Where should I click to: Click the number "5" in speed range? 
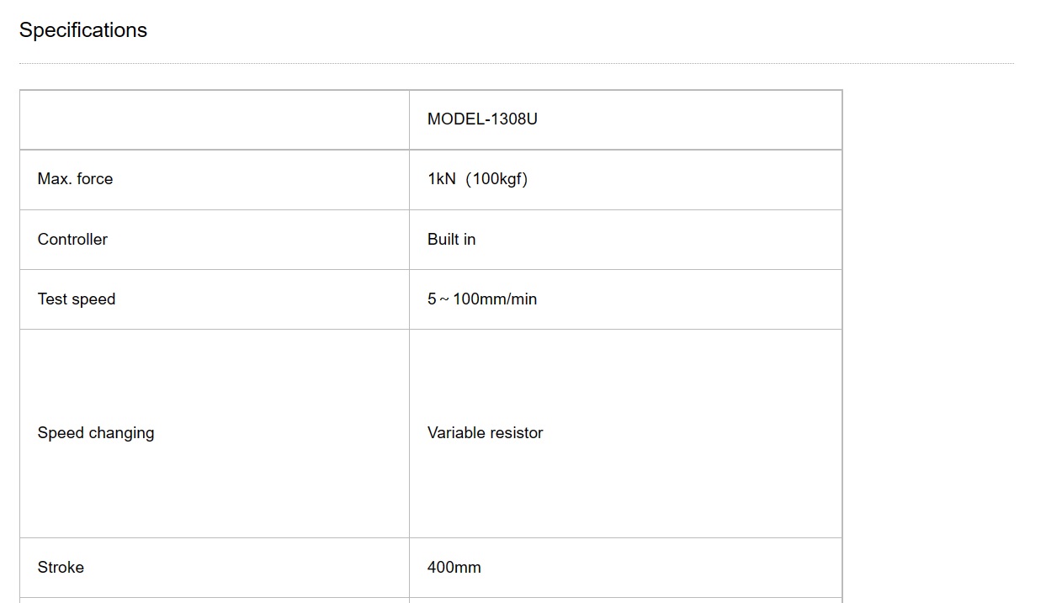tap(432, 299)
